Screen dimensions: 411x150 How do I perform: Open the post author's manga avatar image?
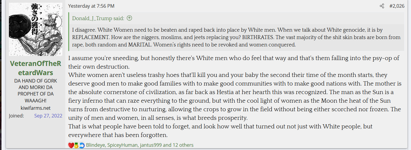coord(36,29)
